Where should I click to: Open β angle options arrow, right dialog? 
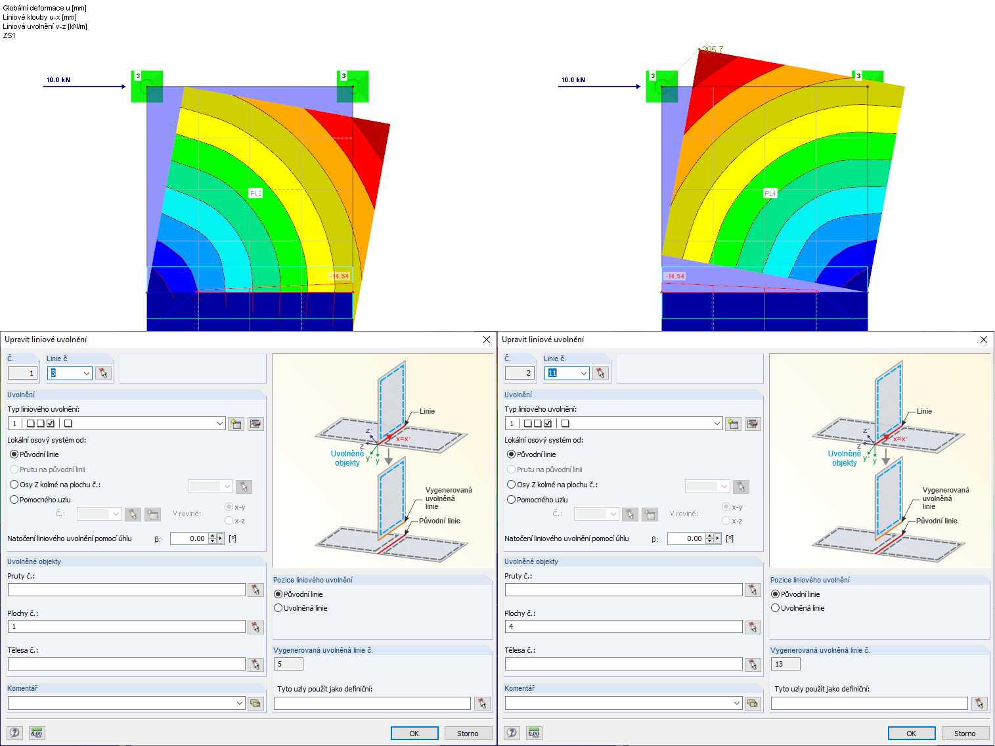(718, 538)
